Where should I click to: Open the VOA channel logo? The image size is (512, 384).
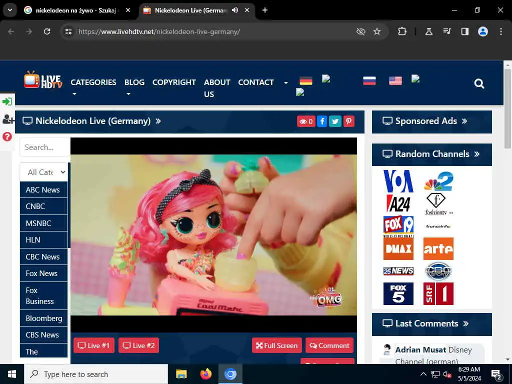point(398,181)
